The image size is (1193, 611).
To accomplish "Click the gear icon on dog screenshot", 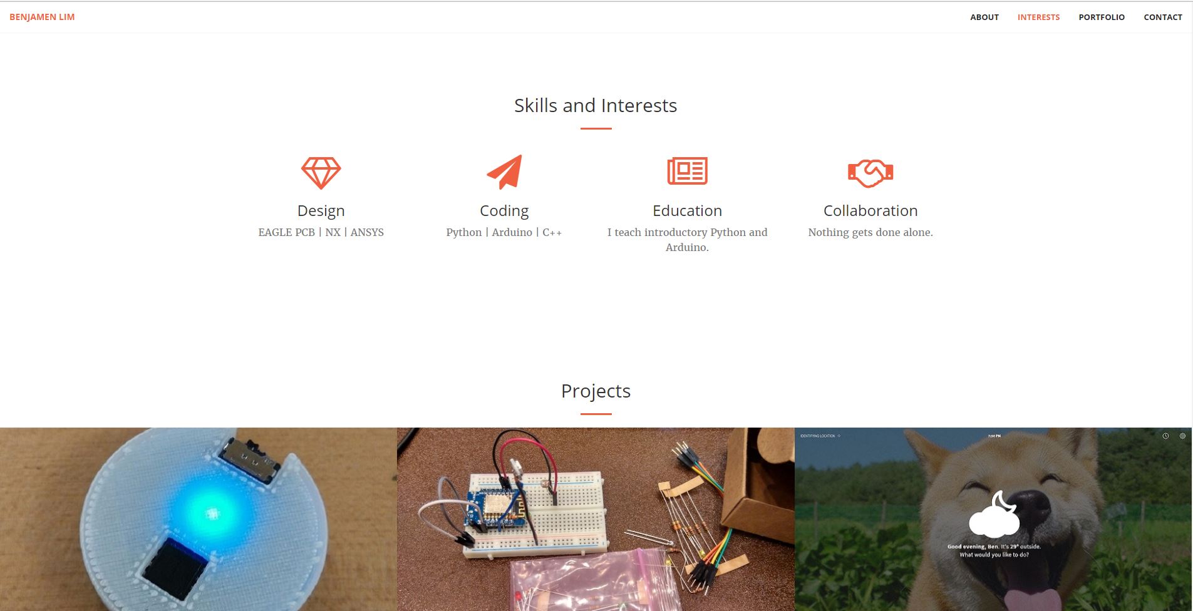I will [x=1182, y=436].
